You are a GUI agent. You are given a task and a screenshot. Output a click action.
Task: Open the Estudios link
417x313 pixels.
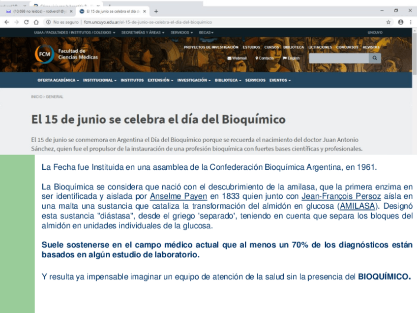click(251, 47)
